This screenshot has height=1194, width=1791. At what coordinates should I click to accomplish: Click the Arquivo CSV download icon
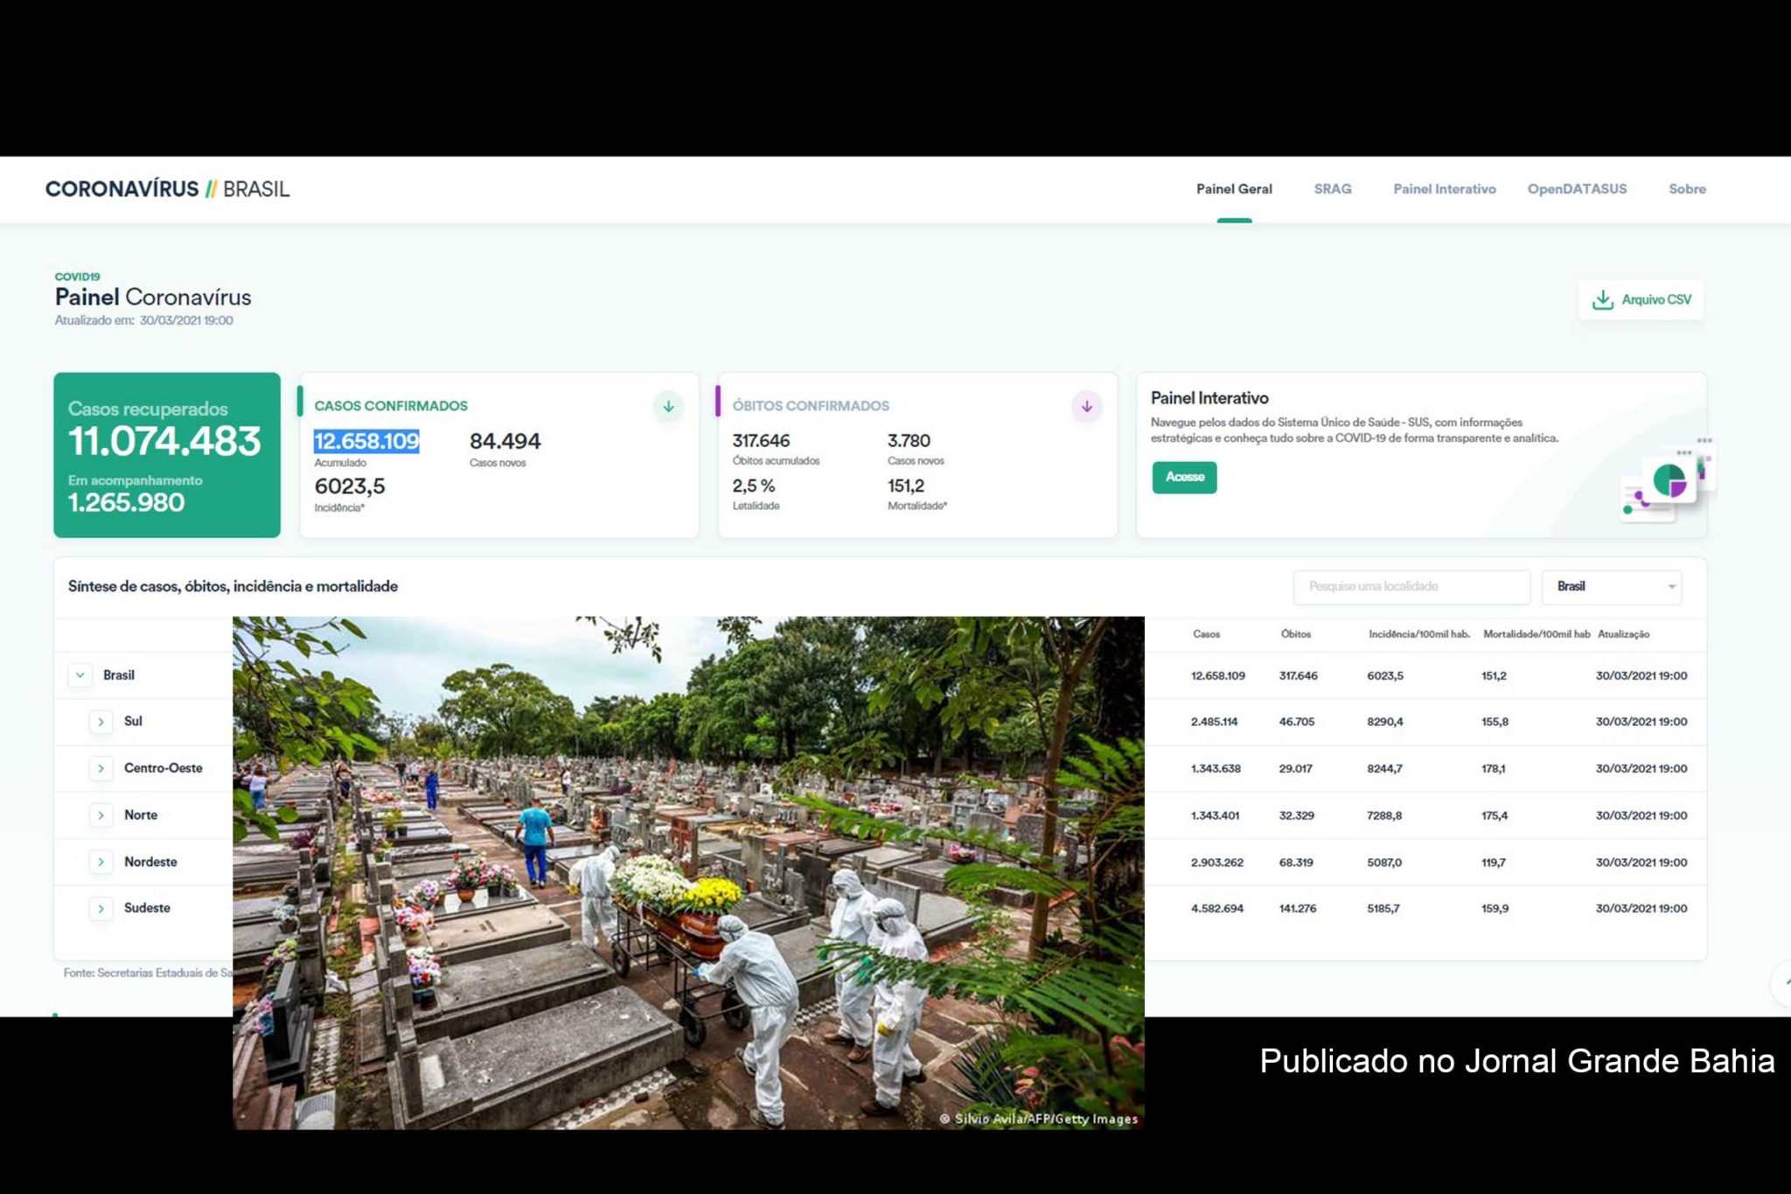(x=1604, y=298)
